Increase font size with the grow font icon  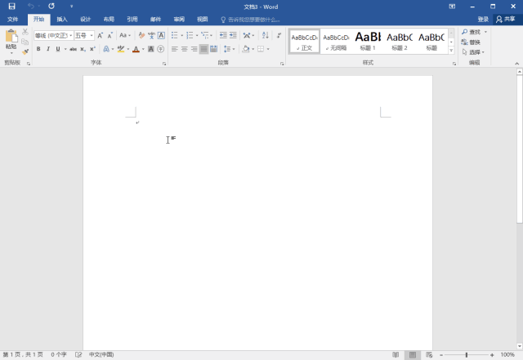pos(100,35)
